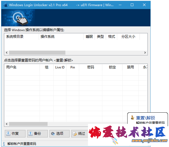
Task: Click the user accounts list horizontal scrollbar thumb
Action: [x=28, y=124]
